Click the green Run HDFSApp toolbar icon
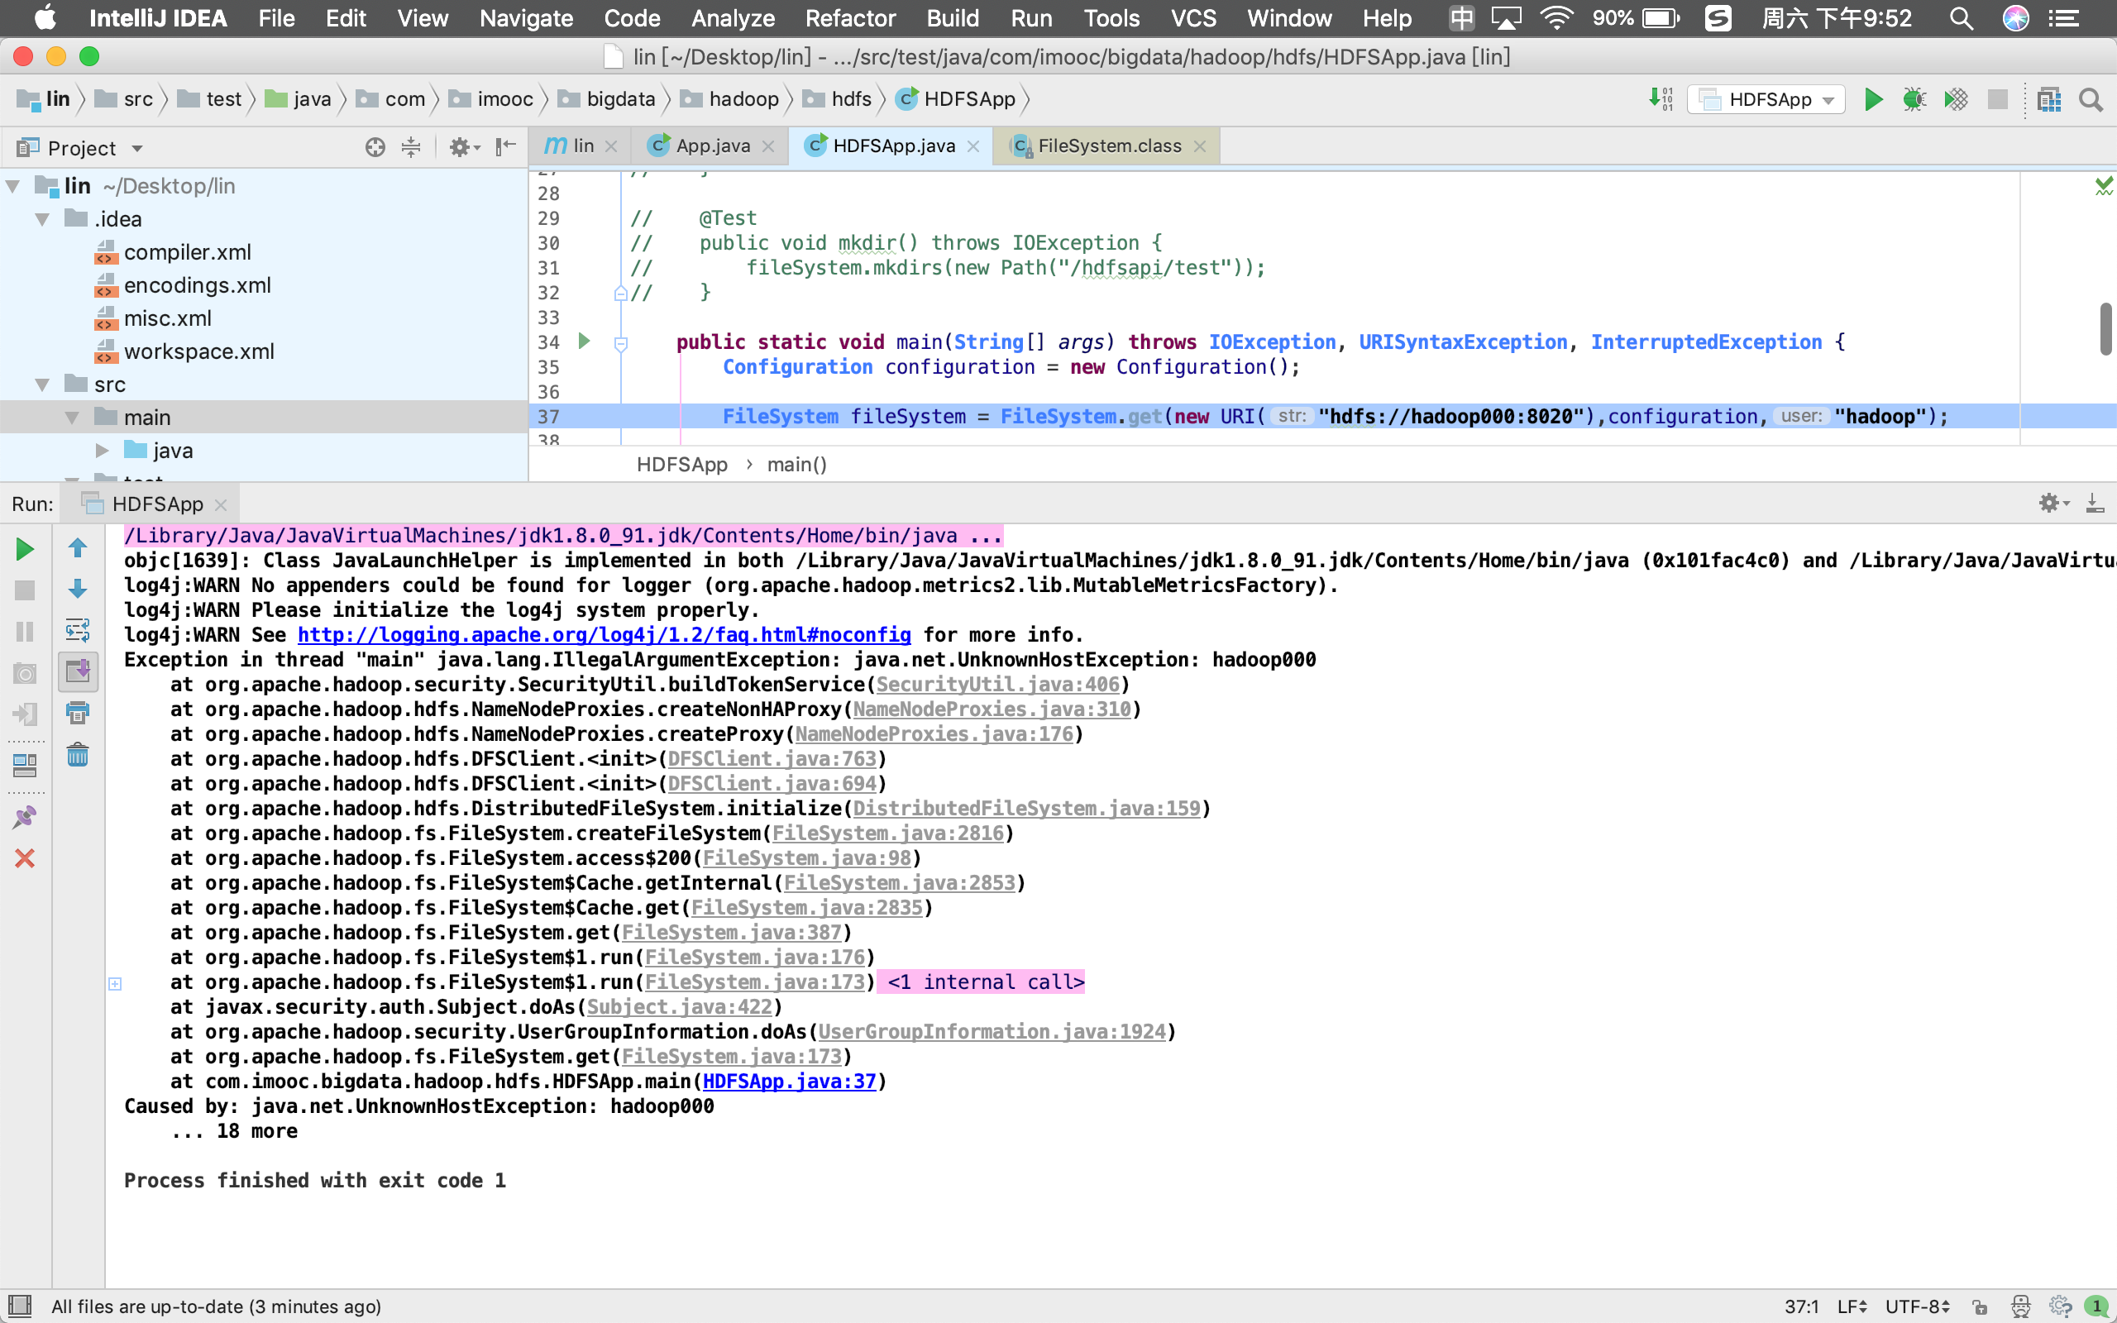This screenshot has width=2117, height=1323. tap(1873, 100)
